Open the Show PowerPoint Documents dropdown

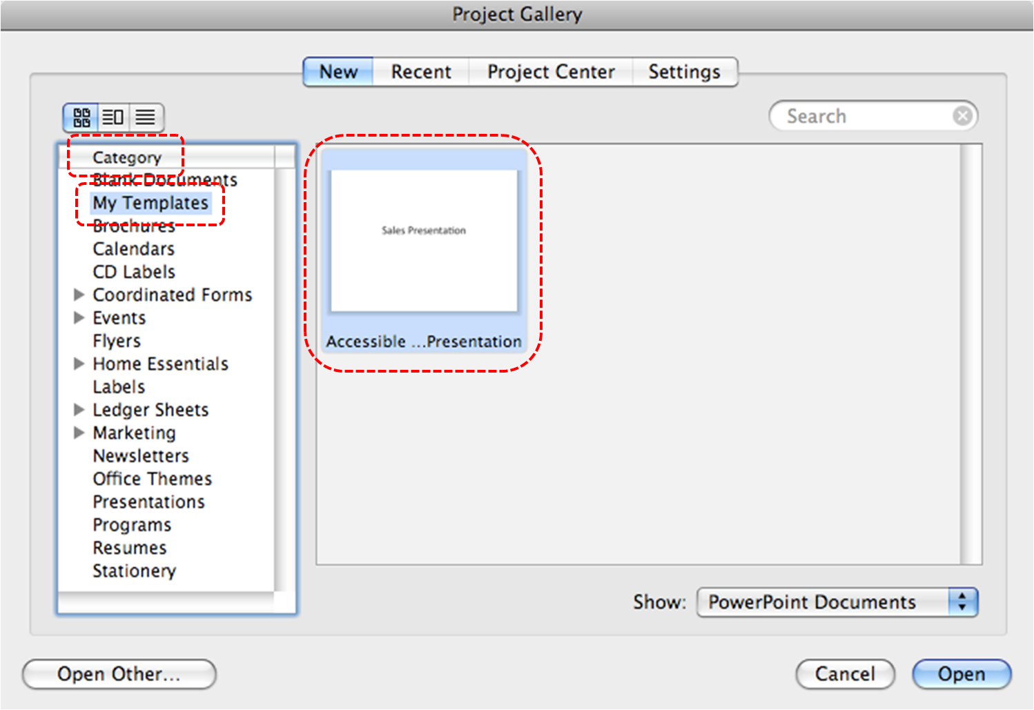[x=837, y=602]
